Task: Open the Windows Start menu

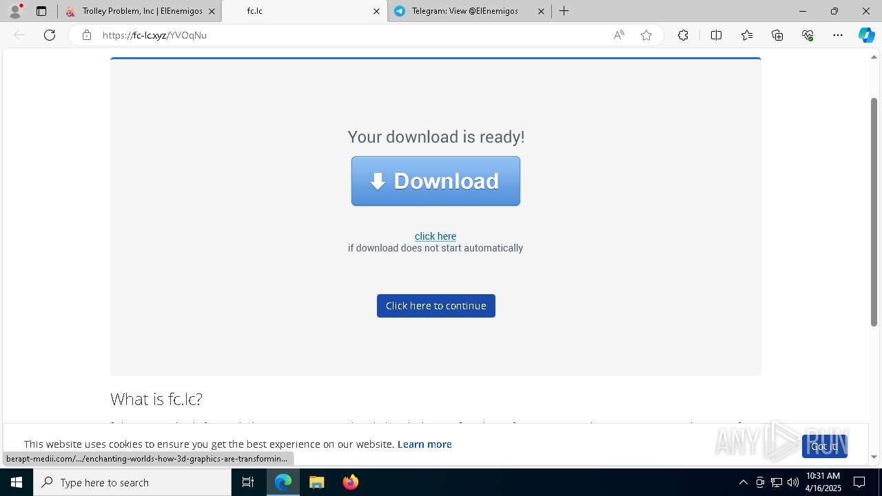Action: [x=17, y=482]
